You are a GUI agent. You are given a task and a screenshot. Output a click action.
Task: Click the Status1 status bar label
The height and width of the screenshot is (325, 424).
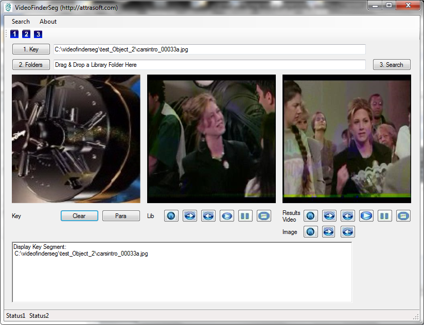15,316
